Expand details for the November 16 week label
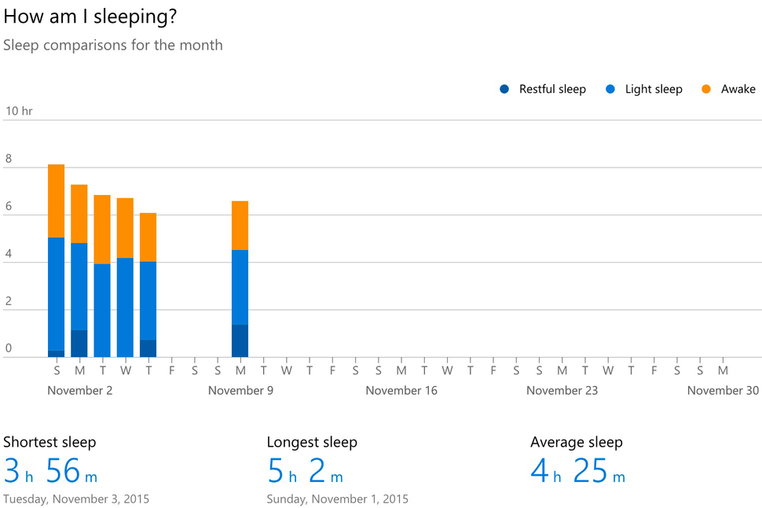The image size is (762, 508). (401, 390)
